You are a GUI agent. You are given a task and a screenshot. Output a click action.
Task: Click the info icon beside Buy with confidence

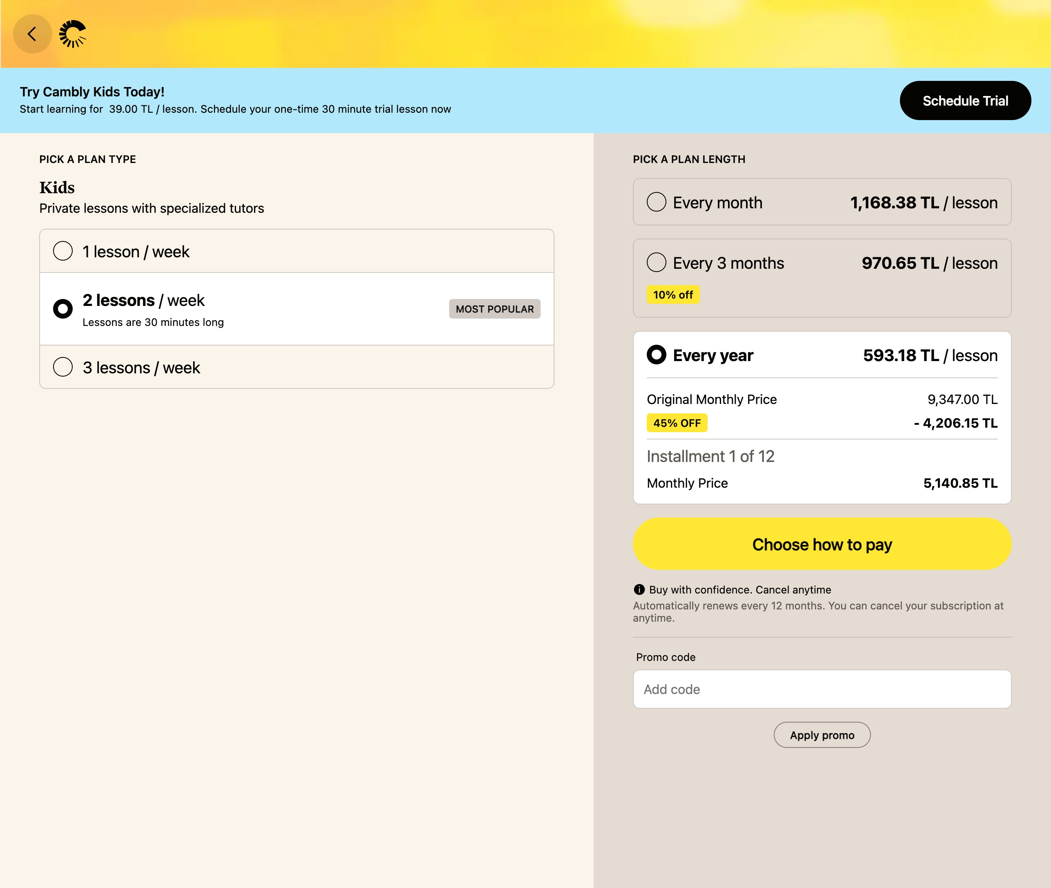coord(639,589)
